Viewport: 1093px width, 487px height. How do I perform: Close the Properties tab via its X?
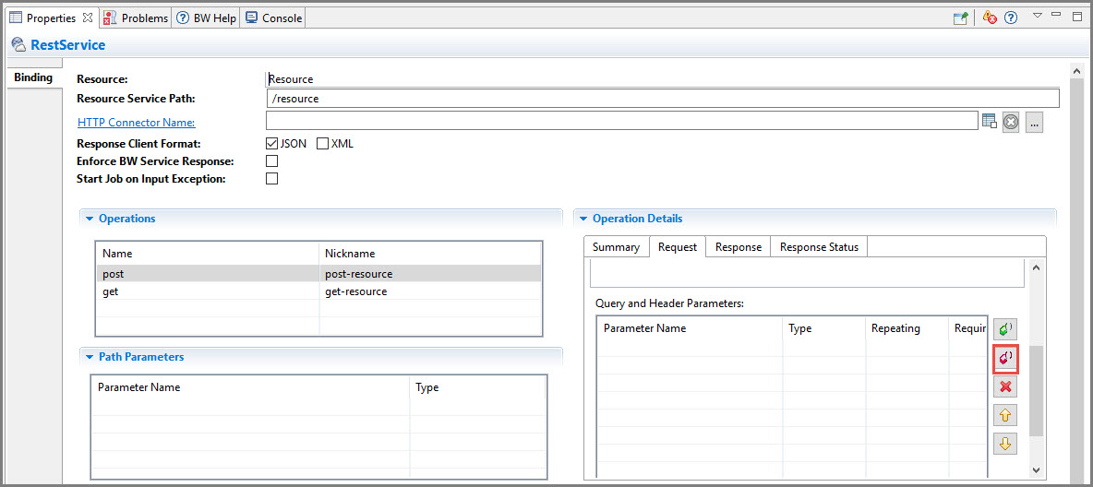click(88, 18)
